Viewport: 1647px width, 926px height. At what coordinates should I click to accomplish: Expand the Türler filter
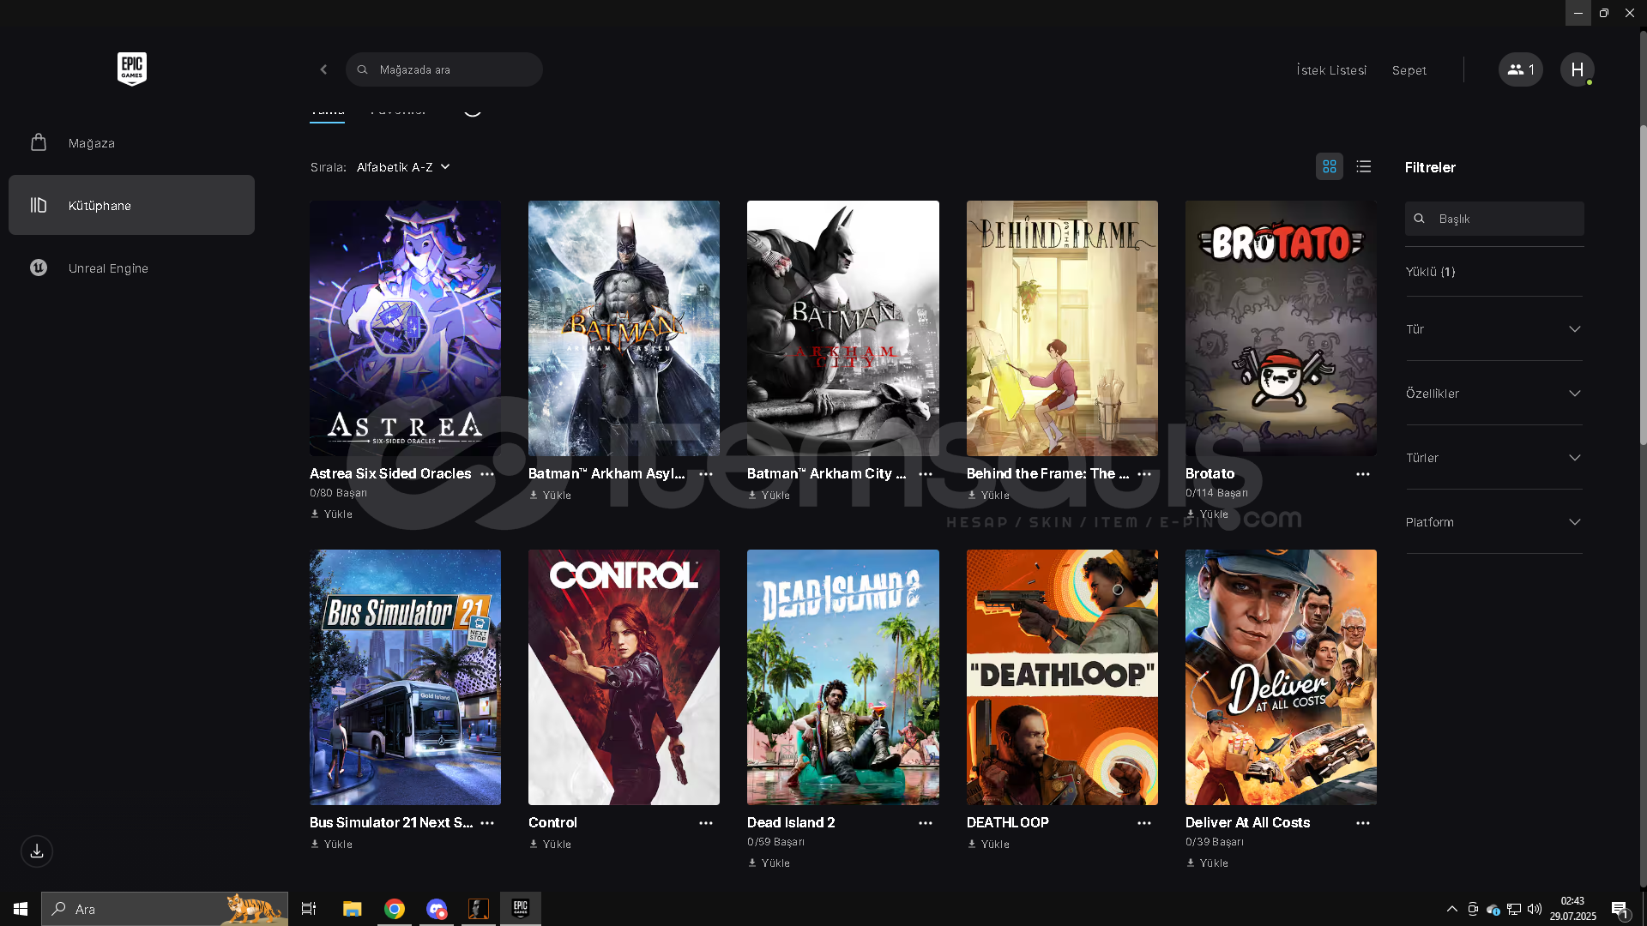1493,458
